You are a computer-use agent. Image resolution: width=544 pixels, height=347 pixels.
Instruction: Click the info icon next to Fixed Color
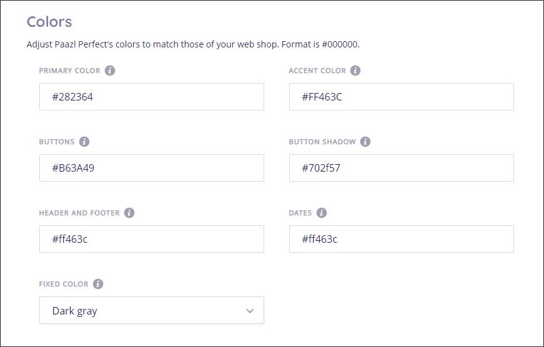point(98,284)
